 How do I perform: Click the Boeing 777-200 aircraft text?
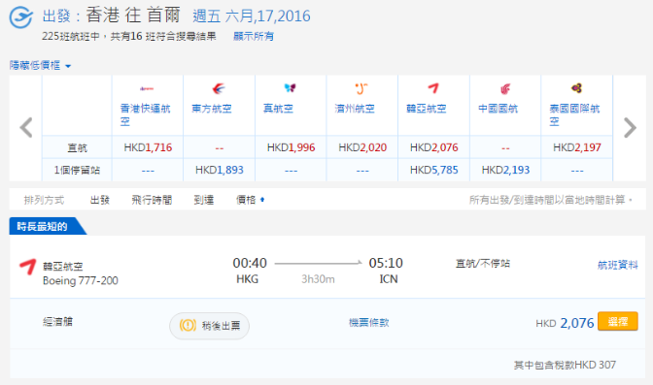coord(81,280)
